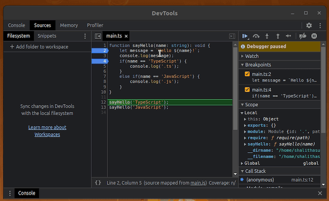Click the code editor vertical scrollbar
Screen dimensions: 329x201
click(235, 88)
